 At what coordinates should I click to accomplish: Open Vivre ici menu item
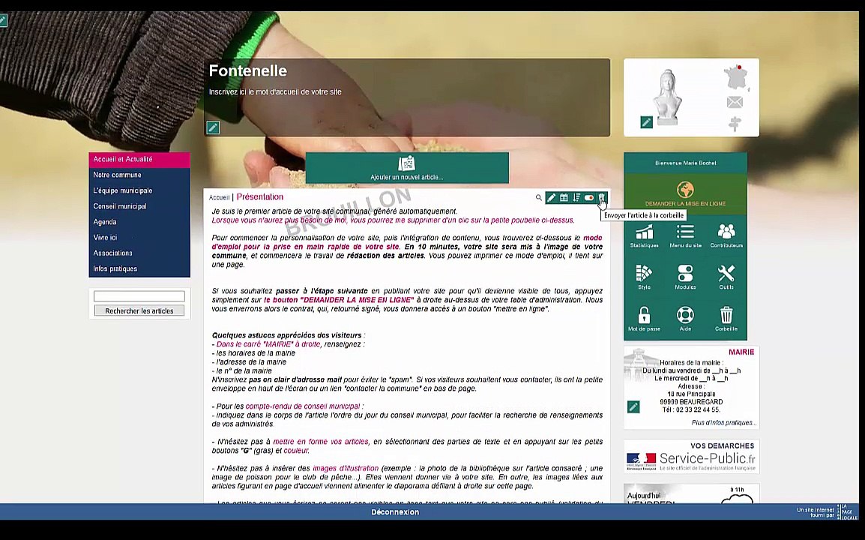[139, 238]
